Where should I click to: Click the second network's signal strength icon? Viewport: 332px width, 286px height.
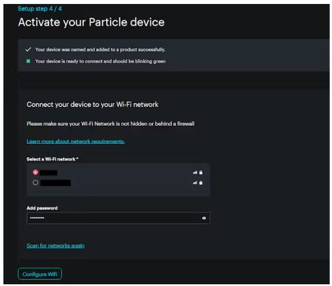coord(195,183)
